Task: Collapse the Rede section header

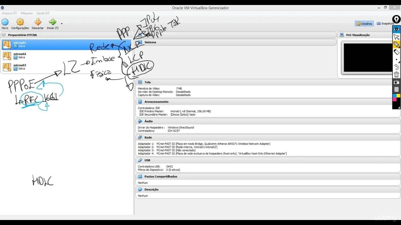Action: coord(268,137)
